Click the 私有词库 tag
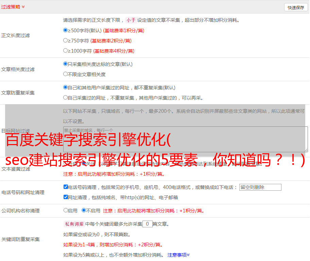Image resolution: width=310 pixels, height=261 pixels. pyautogui.click(x=74, y=224)
